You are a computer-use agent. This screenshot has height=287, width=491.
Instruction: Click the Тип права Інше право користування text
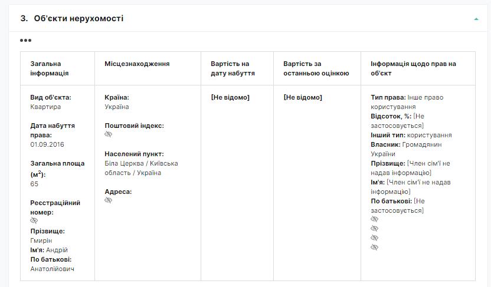click(x=407, y=101)
